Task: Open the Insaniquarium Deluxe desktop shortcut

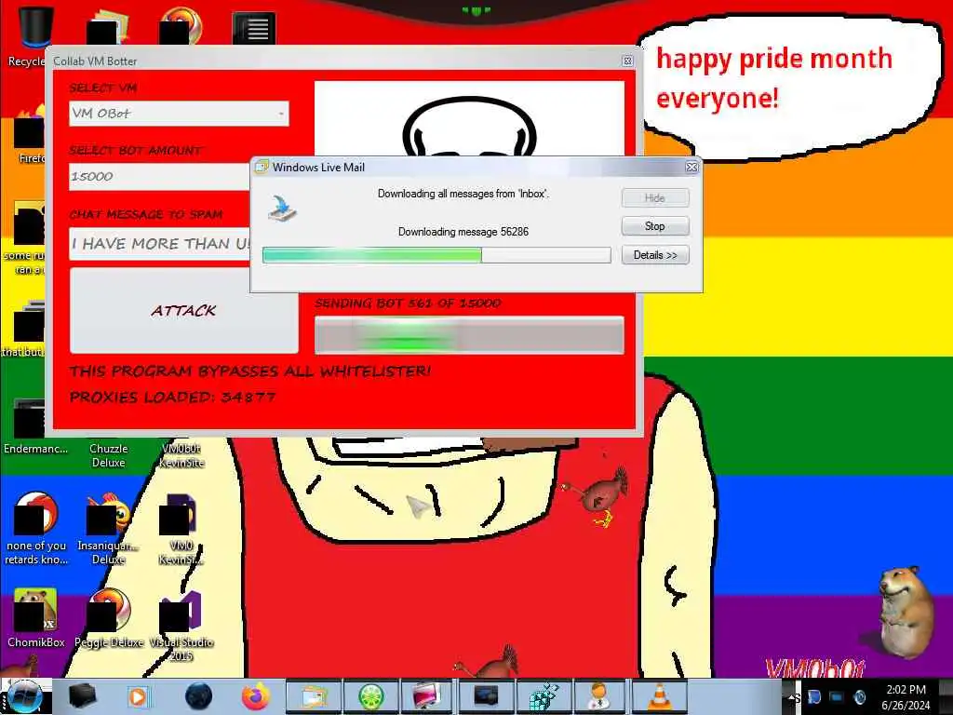Action: (108, 528)
